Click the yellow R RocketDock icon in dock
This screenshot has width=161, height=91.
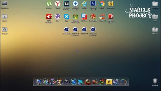109,82
